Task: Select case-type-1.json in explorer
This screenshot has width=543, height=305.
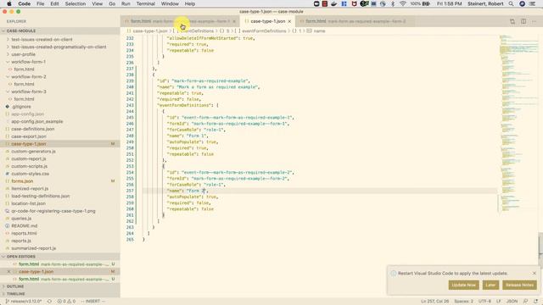Action: point(60,143)
